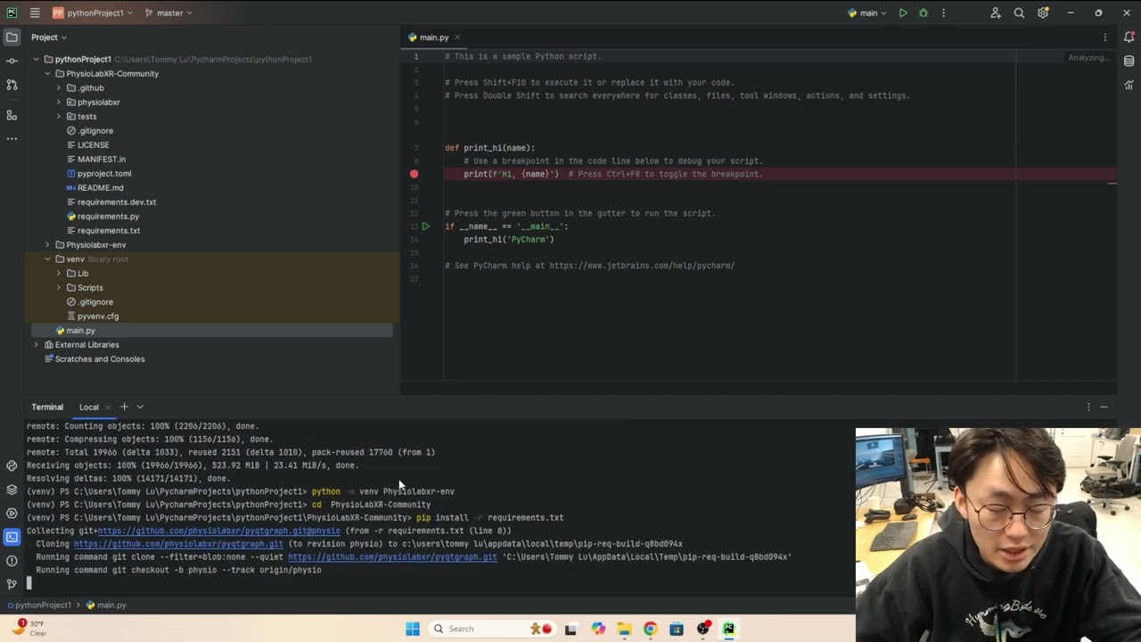Debug the main configuration
Image resolution: width=1141 pixels, height=642 pixels.
(923, 13)
